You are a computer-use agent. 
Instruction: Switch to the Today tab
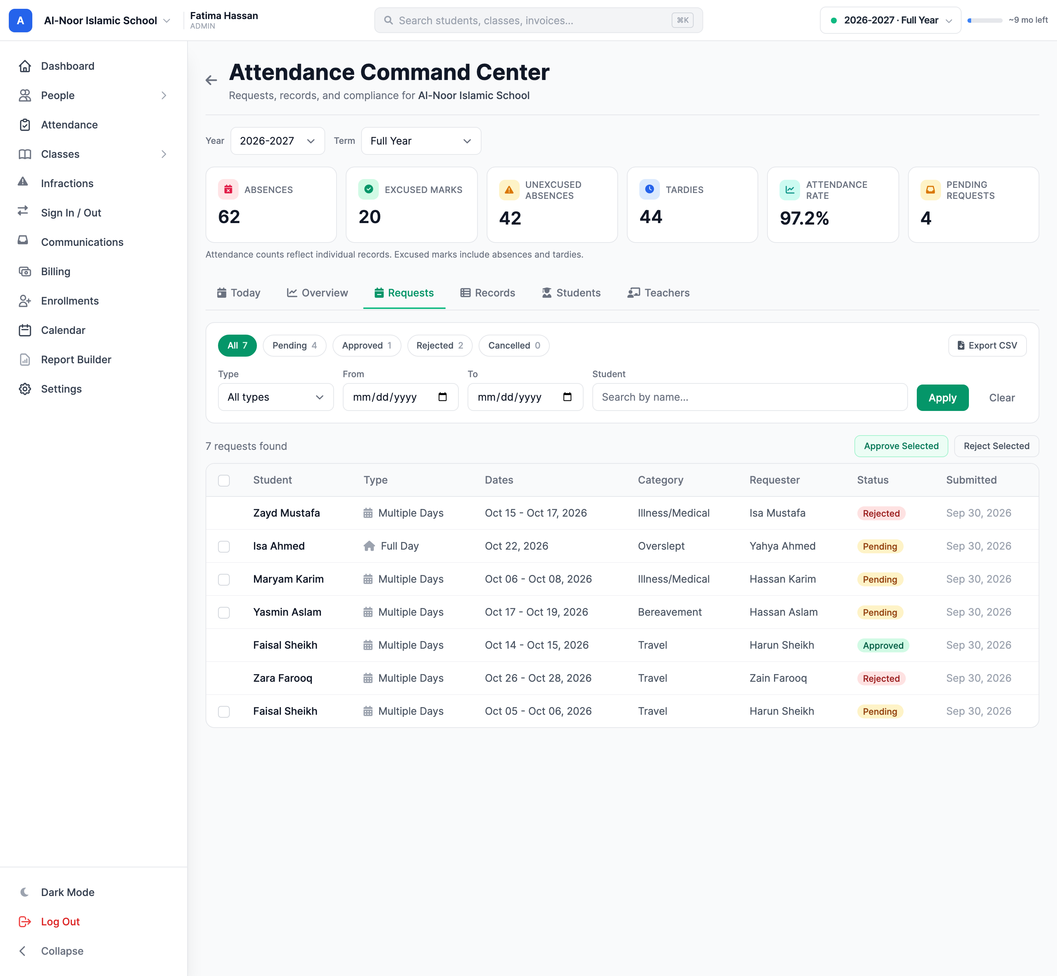pos(239,292)
